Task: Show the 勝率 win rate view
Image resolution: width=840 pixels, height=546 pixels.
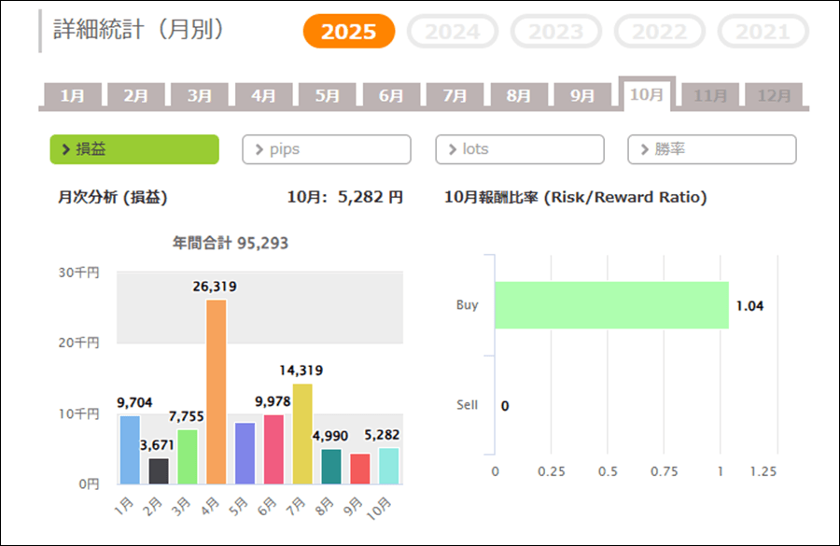Action: pyautogui.click(x=712, y=149)
